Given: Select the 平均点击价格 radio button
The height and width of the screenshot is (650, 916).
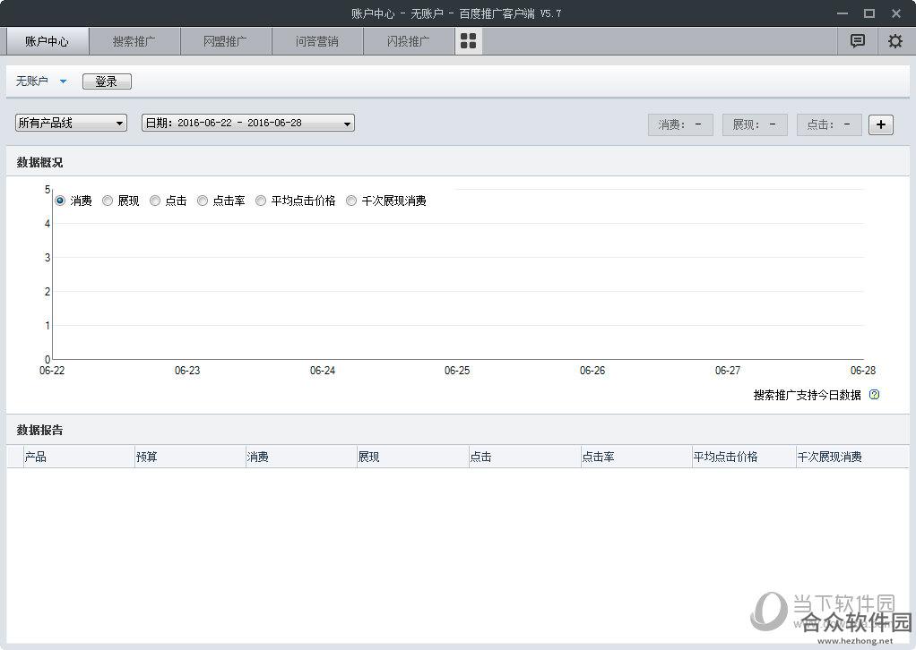Looking at the screenshot, I should [x=261, y=201].
